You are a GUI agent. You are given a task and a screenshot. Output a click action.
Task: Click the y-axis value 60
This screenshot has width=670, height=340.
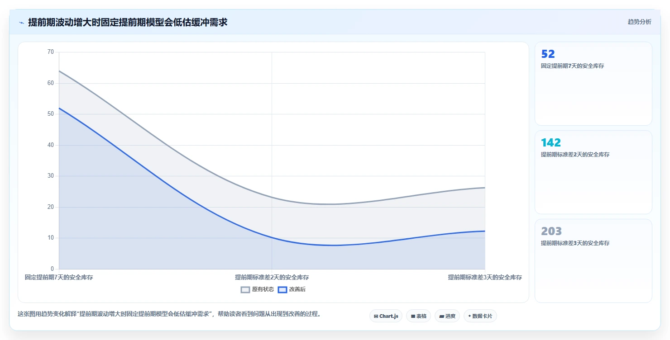click(50, 83)
